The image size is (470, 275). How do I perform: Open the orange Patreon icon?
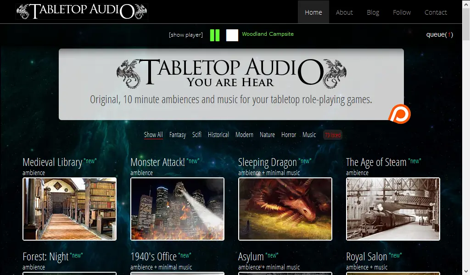pos(400,114)
